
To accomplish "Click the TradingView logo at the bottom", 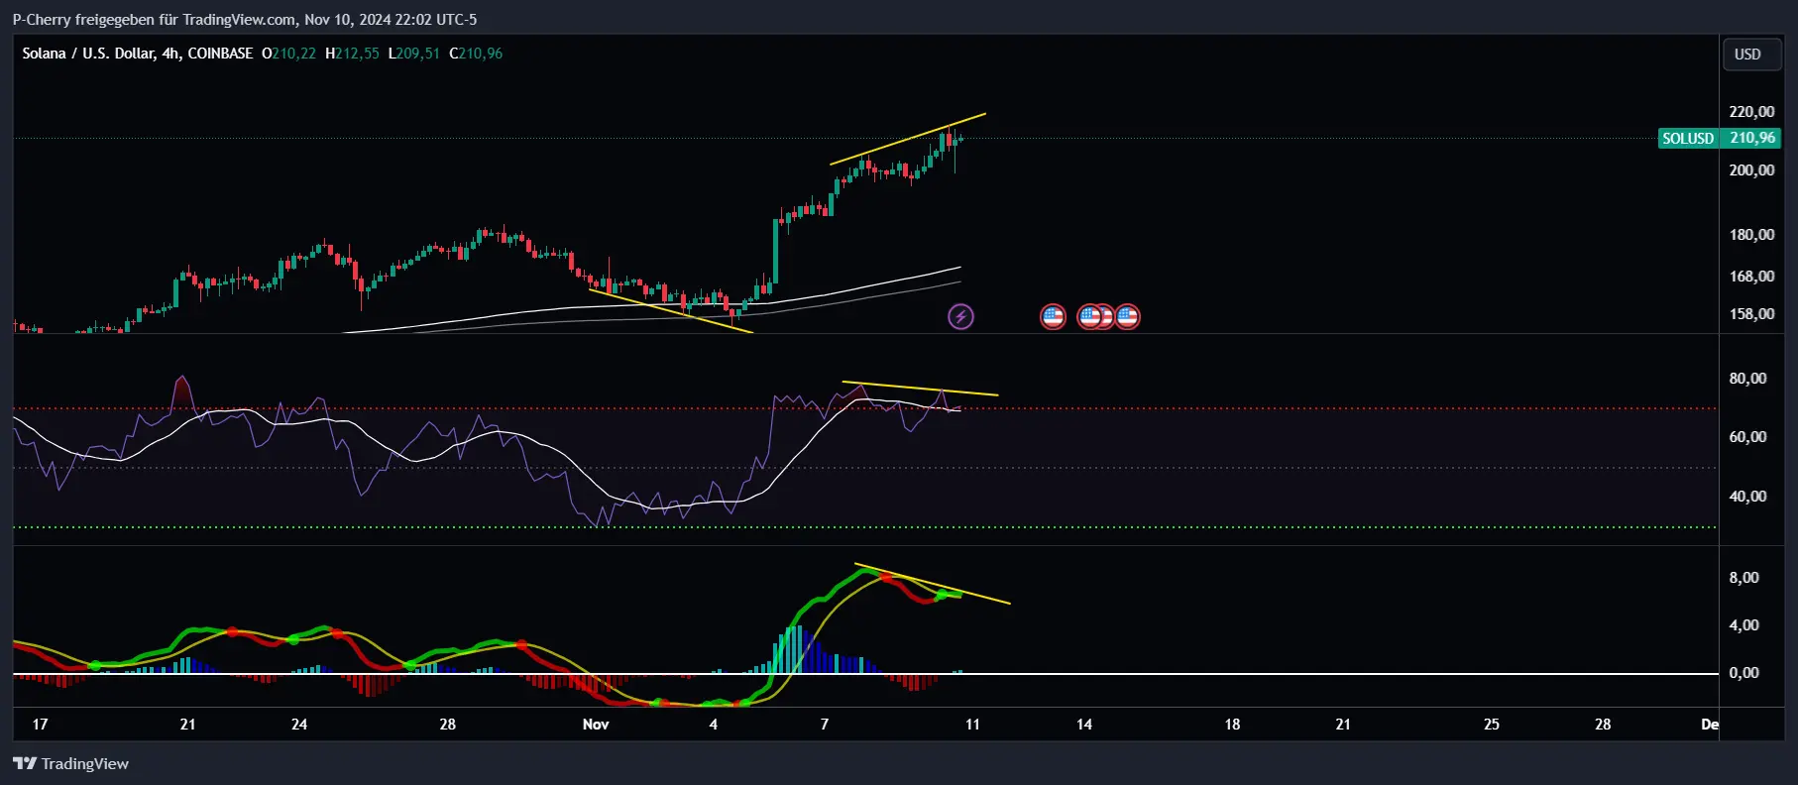I will point(71,763).
